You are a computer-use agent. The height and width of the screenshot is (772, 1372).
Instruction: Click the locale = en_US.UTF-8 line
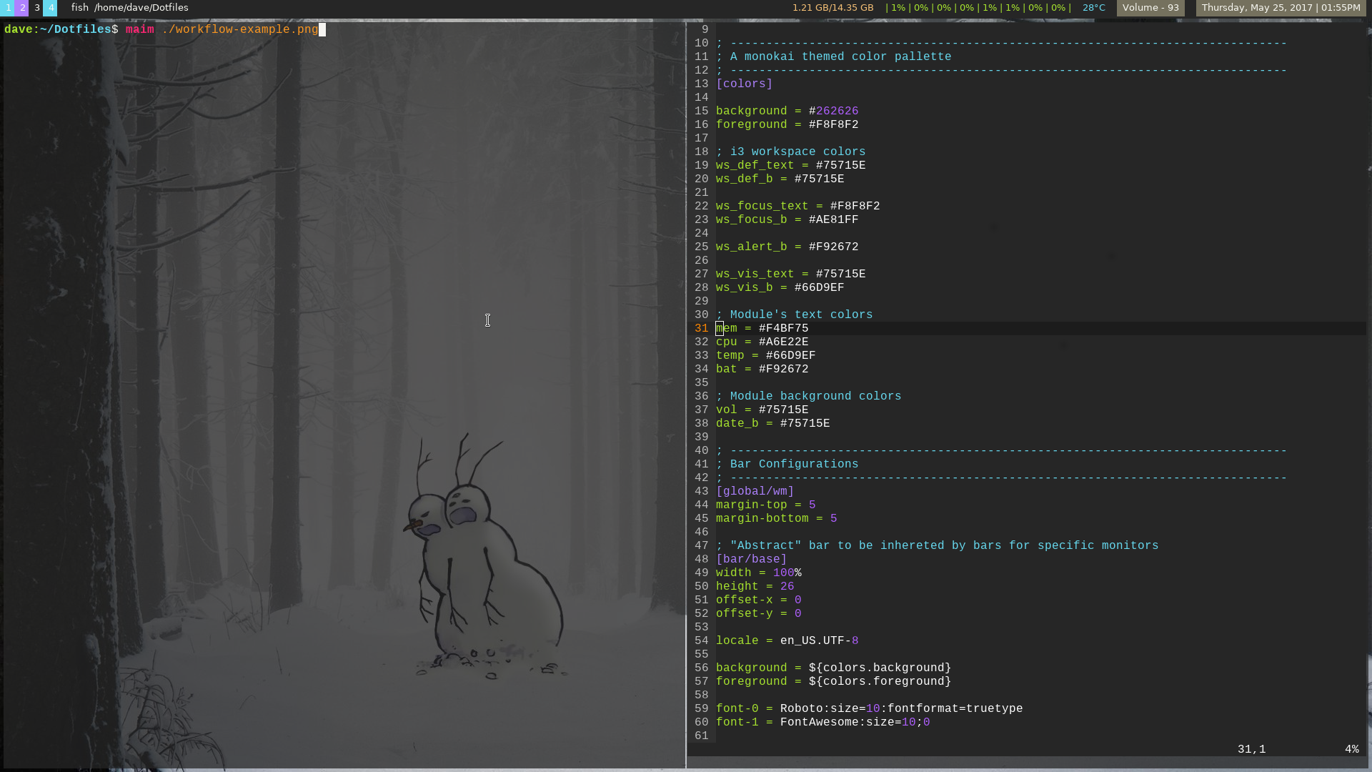[787, 640]
